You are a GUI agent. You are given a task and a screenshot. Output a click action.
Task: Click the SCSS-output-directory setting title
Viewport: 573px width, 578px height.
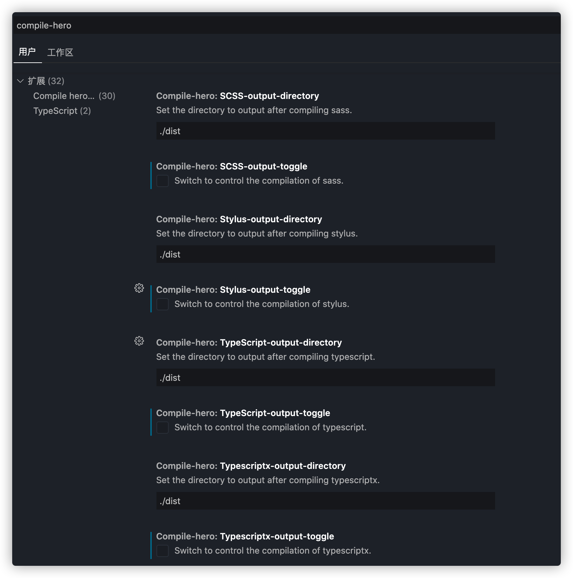tap(237, 96)
